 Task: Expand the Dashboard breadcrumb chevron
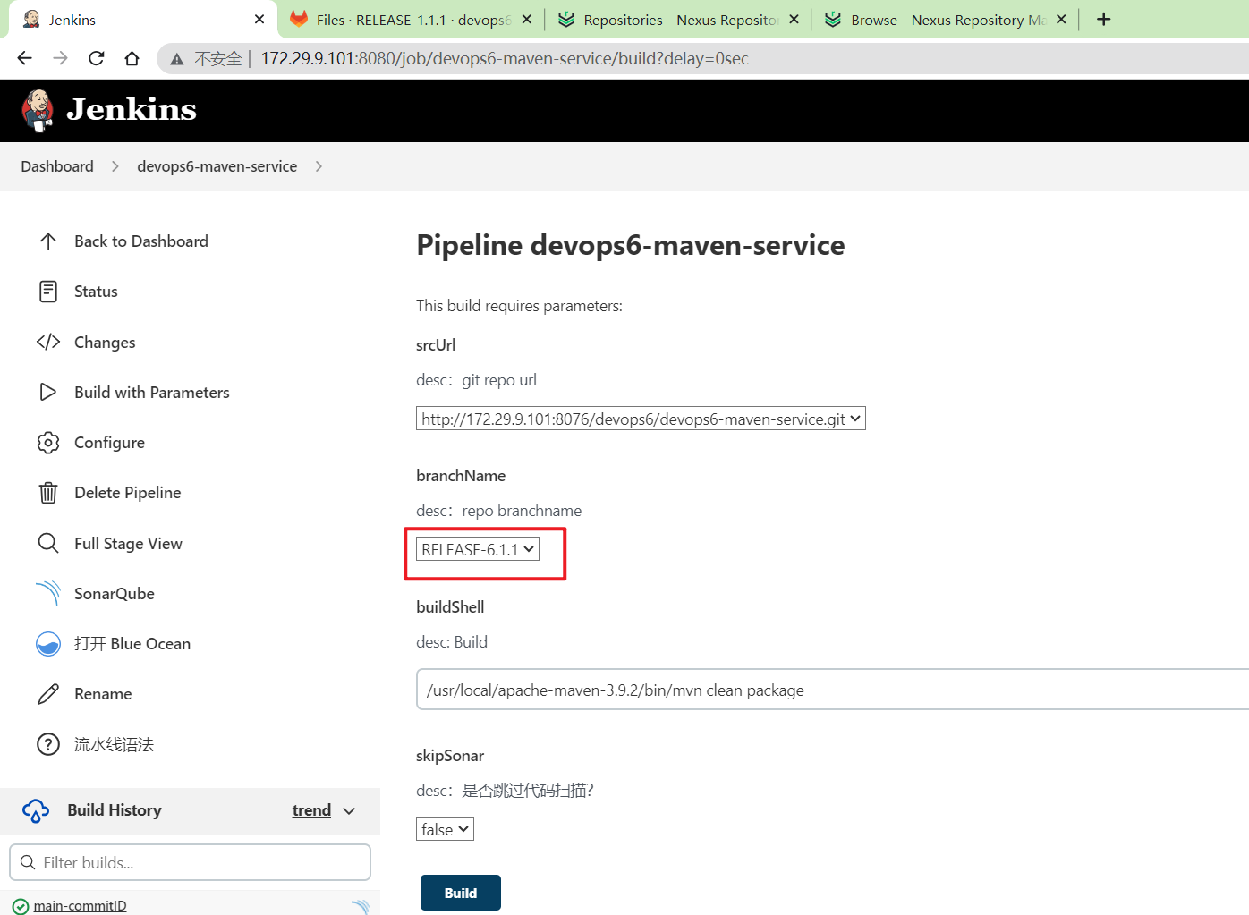point(115,166)
